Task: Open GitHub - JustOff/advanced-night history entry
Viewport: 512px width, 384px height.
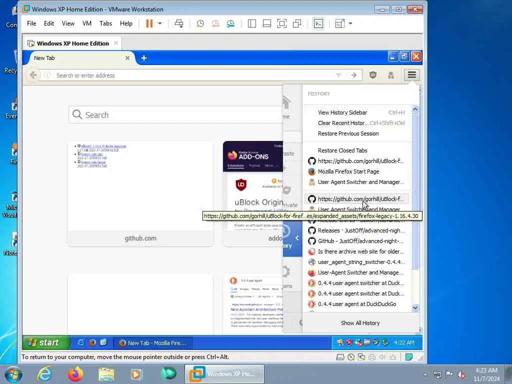Action: pos(357,241)
